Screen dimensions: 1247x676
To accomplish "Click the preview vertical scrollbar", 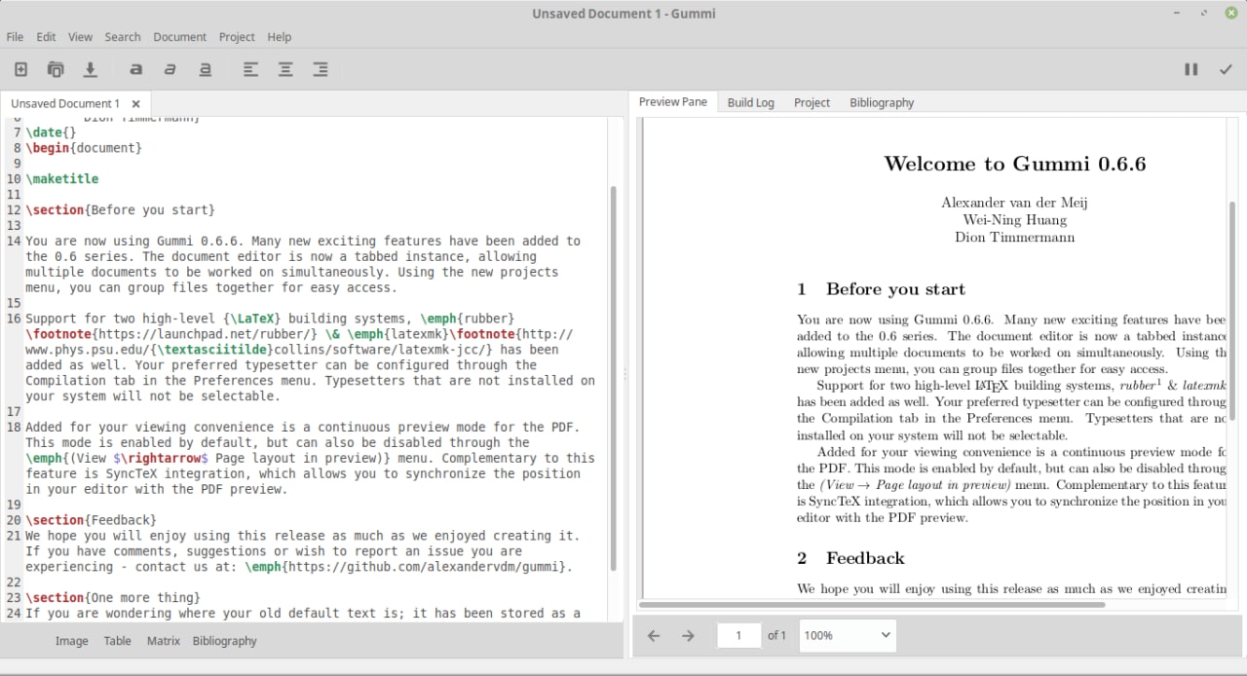I will coord(1231,312).
